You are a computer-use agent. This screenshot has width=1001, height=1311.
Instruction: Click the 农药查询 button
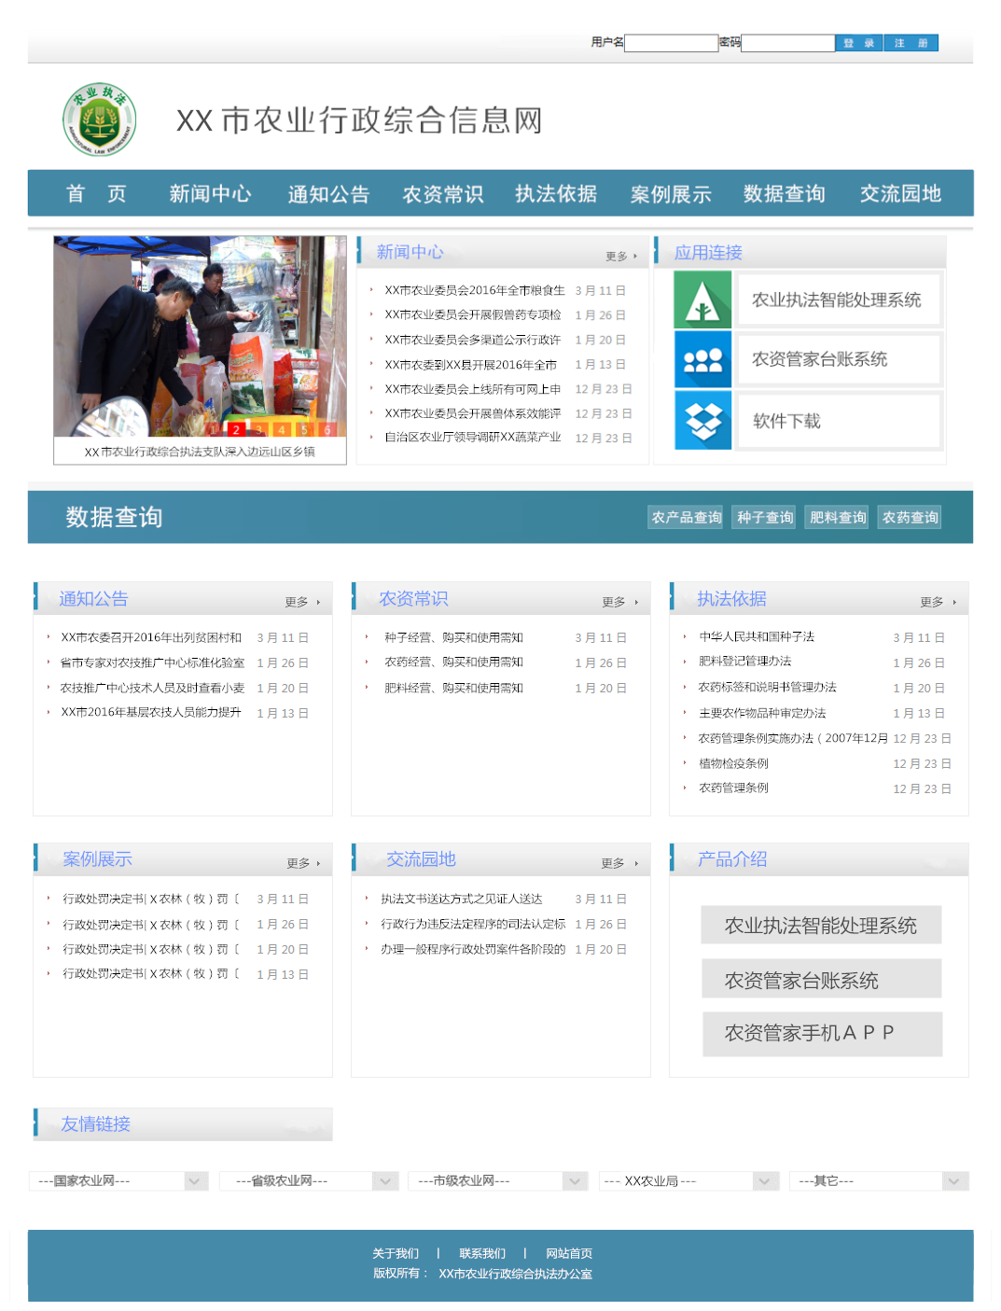910,517
